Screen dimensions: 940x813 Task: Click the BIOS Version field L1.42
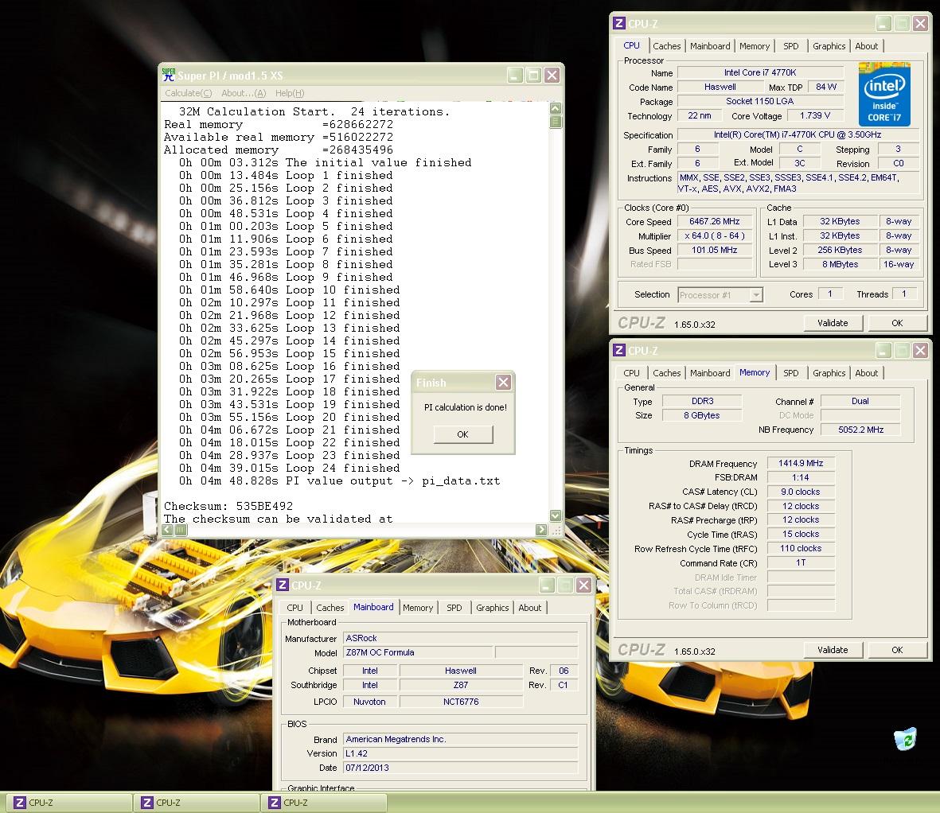460,753
